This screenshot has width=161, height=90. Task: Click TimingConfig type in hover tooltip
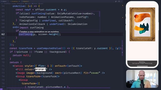point(28,20)
